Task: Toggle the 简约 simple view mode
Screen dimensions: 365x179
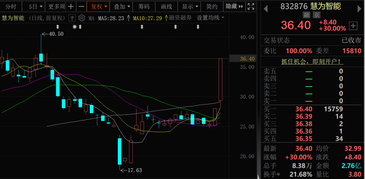Action: [212, 6]
